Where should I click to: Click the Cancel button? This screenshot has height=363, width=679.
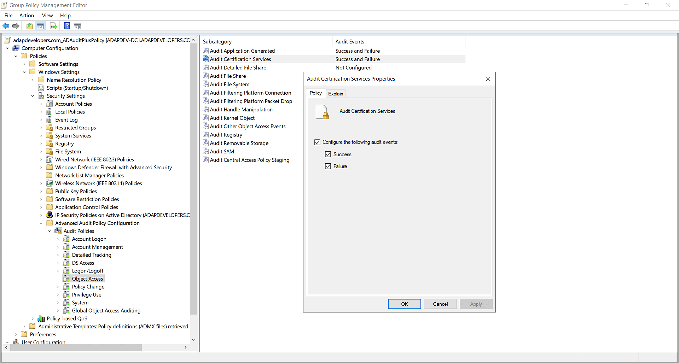click(440, 304)
